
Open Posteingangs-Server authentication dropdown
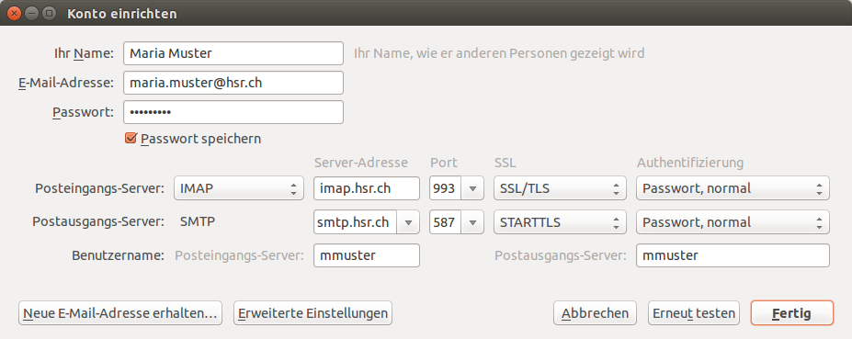[733, 188]
